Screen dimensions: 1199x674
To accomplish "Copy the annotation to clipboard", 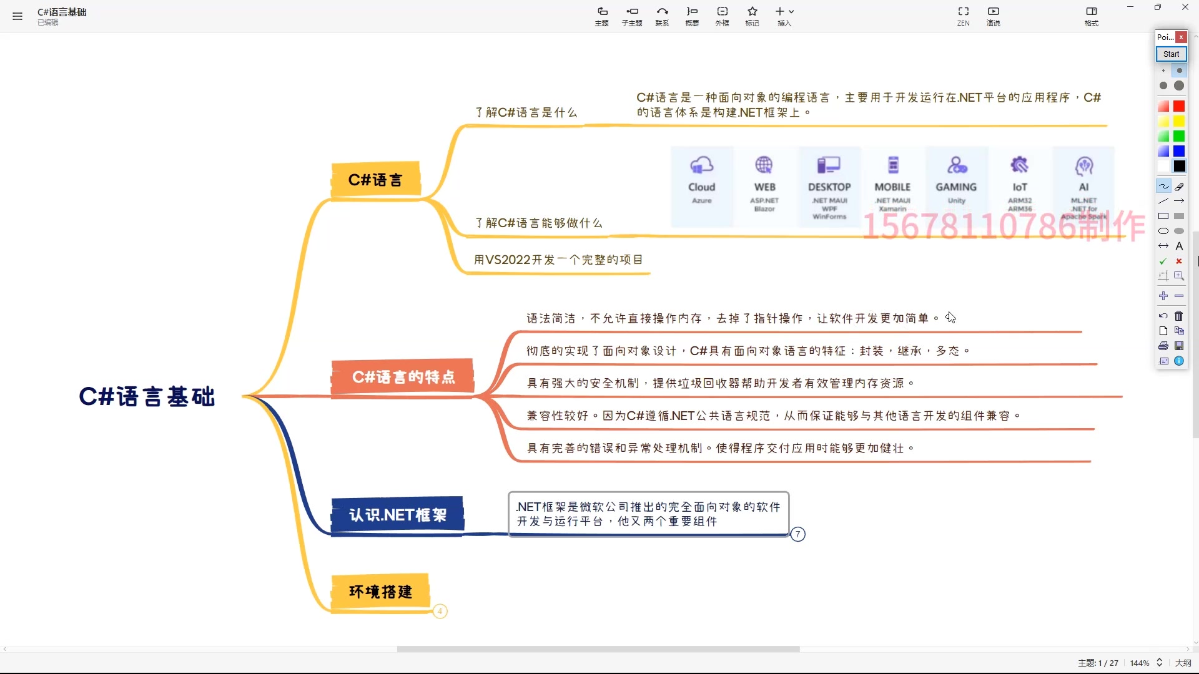I will tap(1179, 331).
